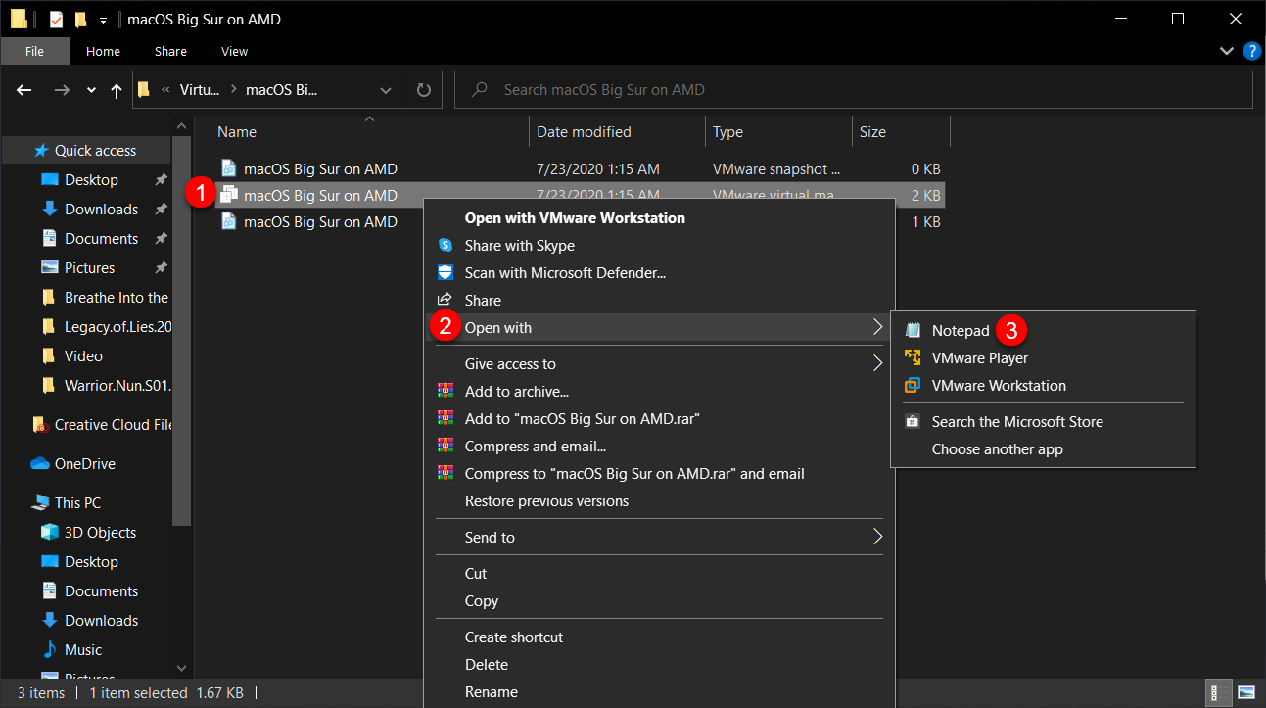Click the Help question mark icon

(1251, 51)
